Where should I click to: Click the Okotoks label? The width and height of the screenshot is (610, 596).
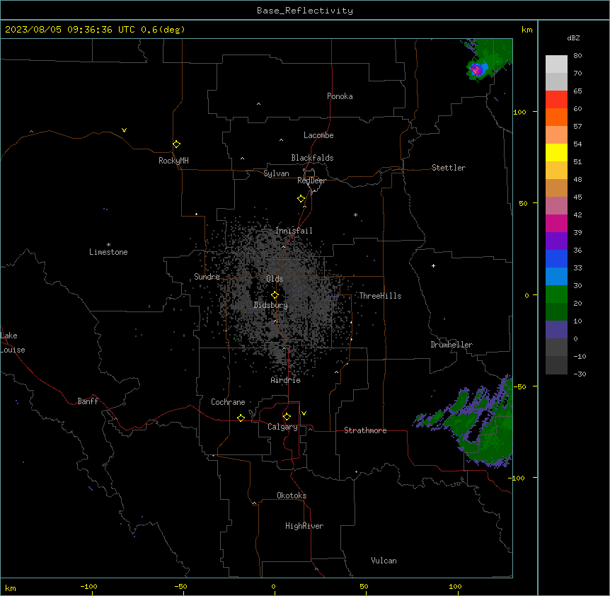click(292, 495)
